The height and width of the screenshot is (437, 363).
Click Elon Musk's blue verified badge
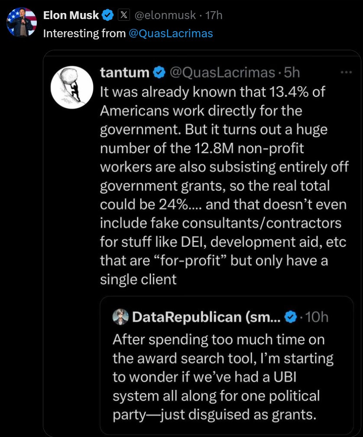point(108,16)
